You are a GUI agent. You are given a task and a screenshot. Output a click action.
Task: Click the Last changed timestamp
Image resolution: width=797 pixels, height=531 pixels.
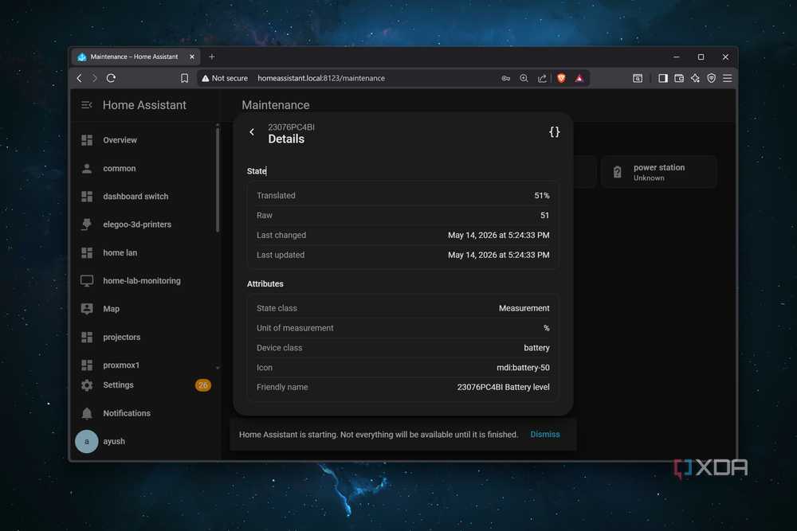499,235
